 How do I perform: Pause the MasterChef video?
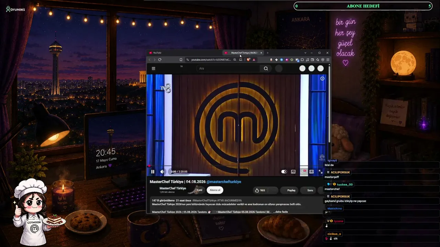(153, 172)
